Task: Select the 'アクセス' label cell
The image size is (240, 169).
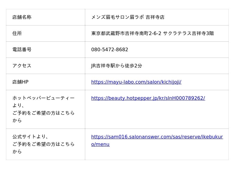Action: pos(22,66)
